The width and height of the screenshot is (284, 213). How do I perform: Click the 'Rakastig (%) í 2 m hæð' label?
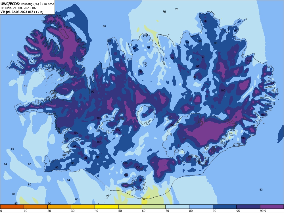click(x=37, y=4)
